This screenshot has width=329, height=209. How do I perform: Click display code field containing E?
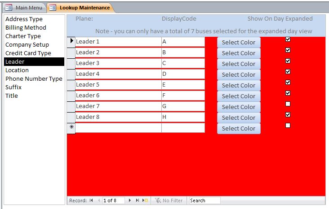pyautogui.click(x=183, y=85)
